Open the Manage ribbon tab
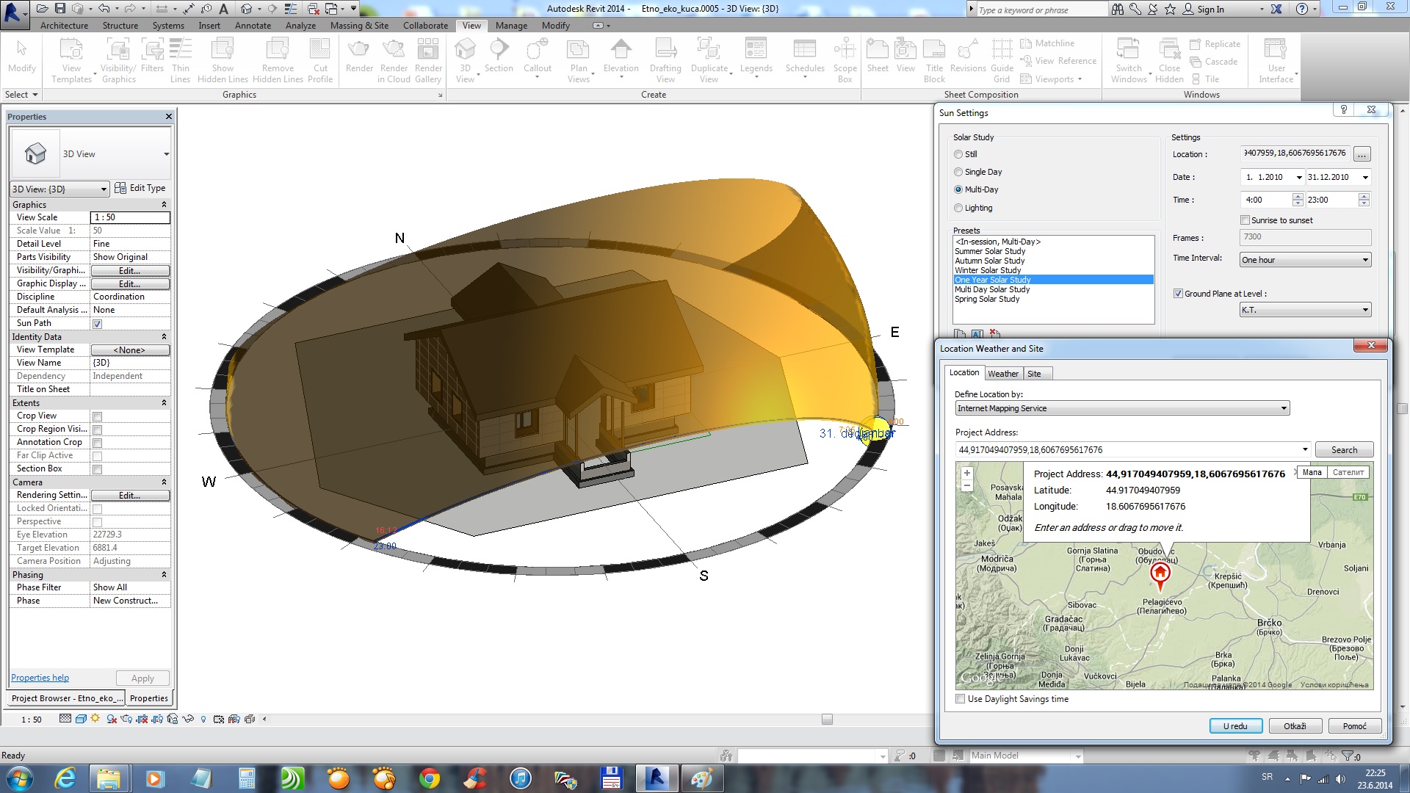This screenshot has width=1410, height=793. click(x=511, y=25)
